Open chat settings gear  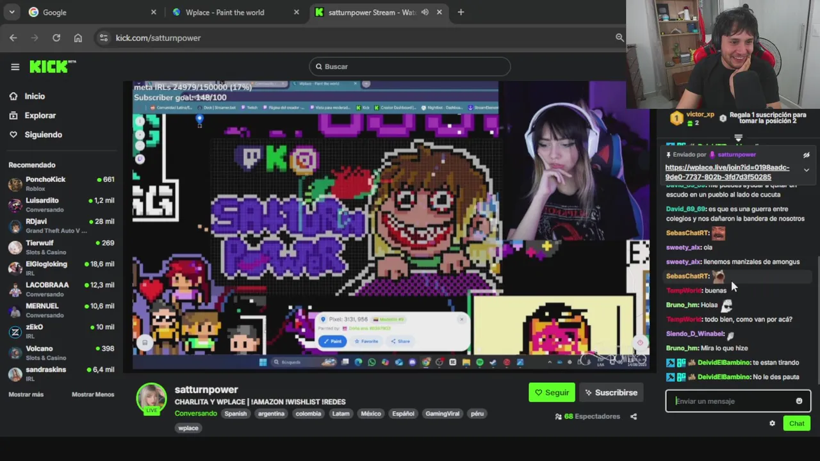pyautogui.click(x=772, y=423)
